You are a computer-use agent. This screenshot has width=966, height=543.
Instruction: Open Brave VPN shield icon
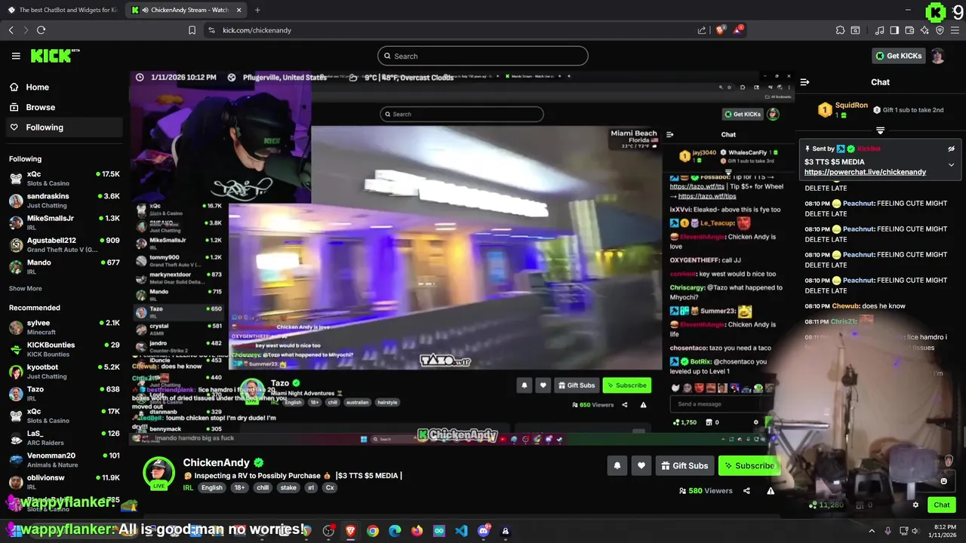point(940,30)
